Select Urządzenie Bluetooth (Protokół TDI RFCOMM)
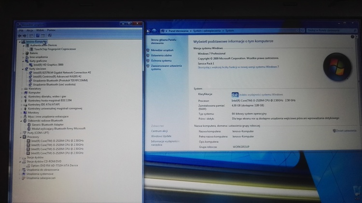The image size is (362, 203). [60, 80]
